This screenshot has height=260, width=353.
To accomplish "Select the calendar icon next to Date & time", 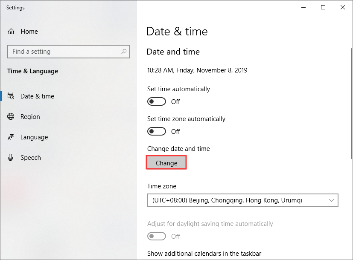I will point(12,96).
